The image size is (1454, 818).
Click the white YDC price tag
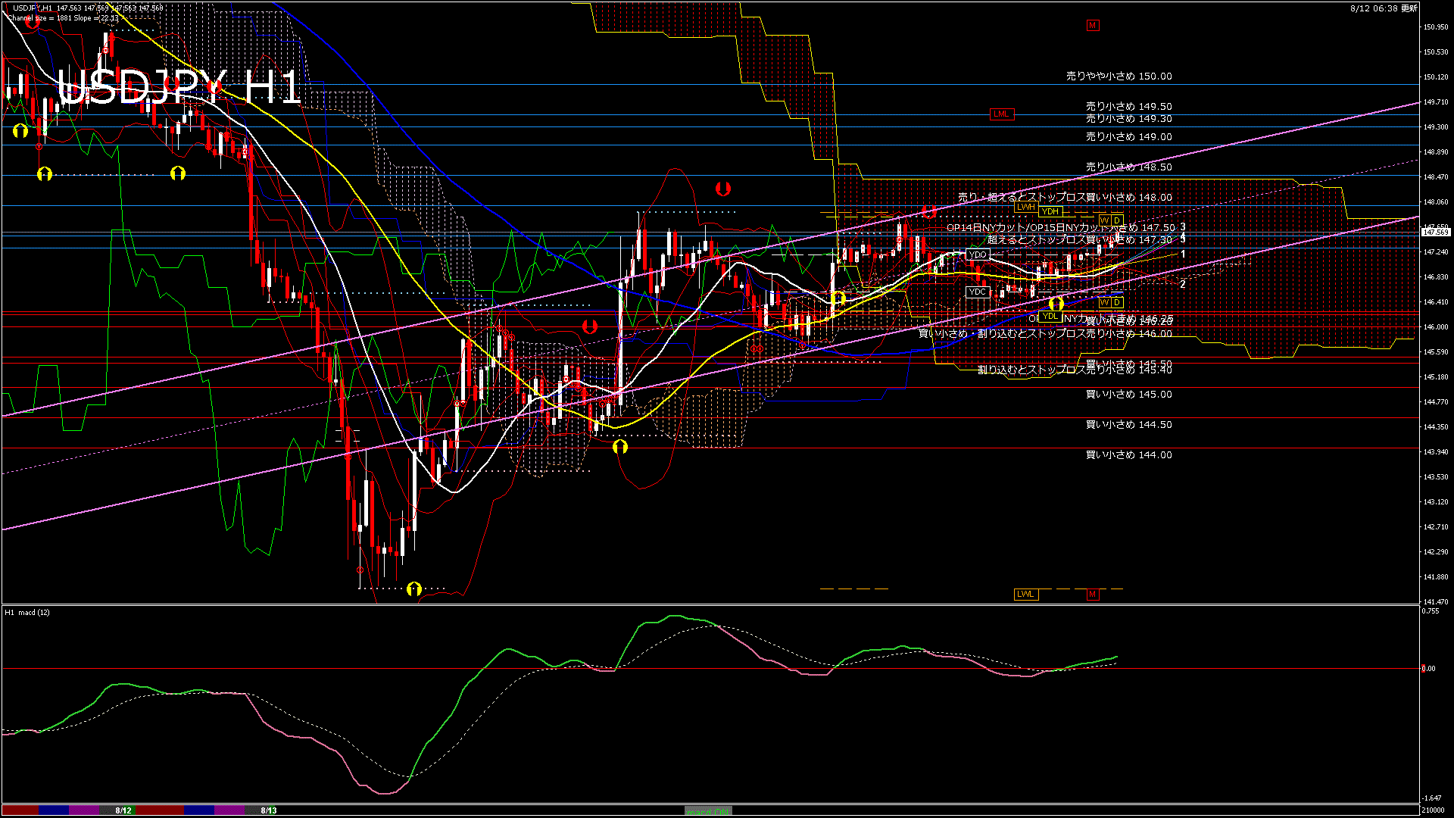tap(978, 292)
